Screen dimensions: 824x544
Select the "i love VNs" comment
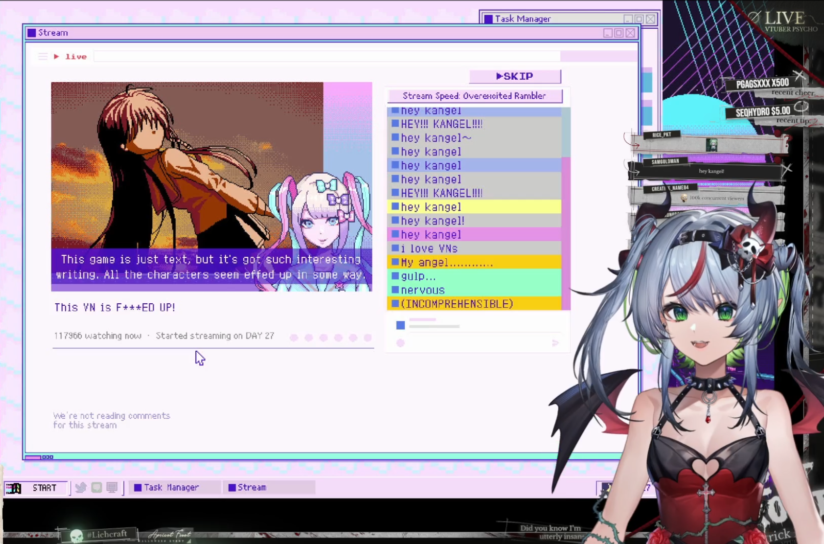(x=474, y=249)
